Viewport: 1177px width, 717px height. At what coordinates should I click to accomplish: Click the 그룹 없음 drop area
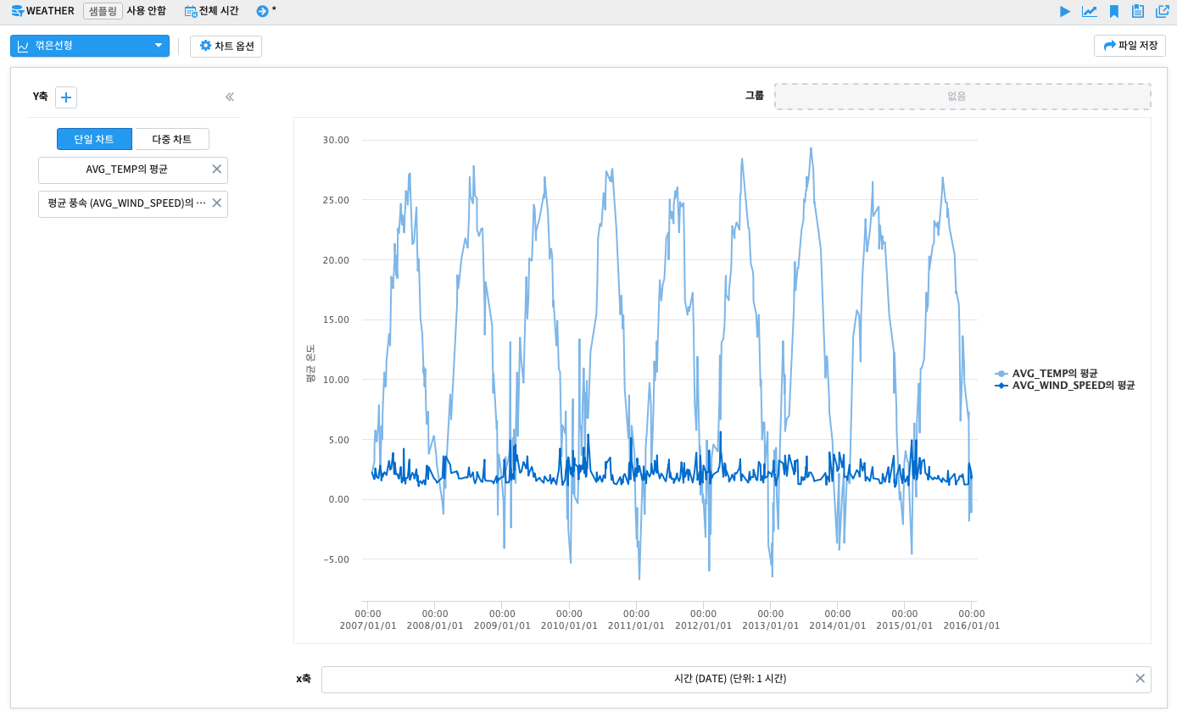point(962,97)
